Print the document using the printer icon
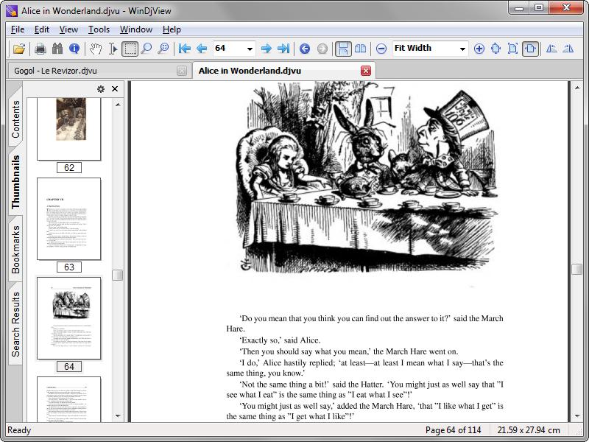 click(40, 48)
